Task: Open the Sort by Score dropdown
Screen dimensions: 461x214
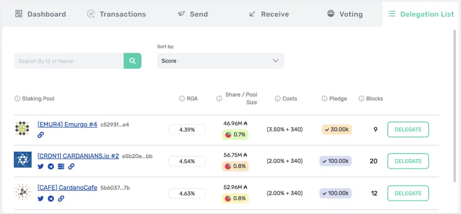Action: point(221,61)
